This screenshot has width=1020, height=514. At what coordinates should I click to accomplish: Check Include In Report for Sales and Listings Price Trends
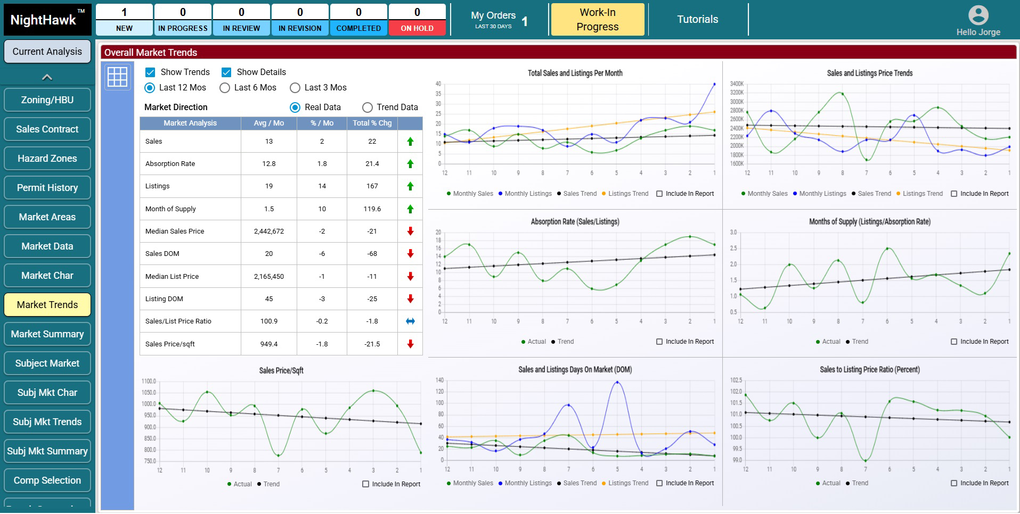click(x=954, y=194)
